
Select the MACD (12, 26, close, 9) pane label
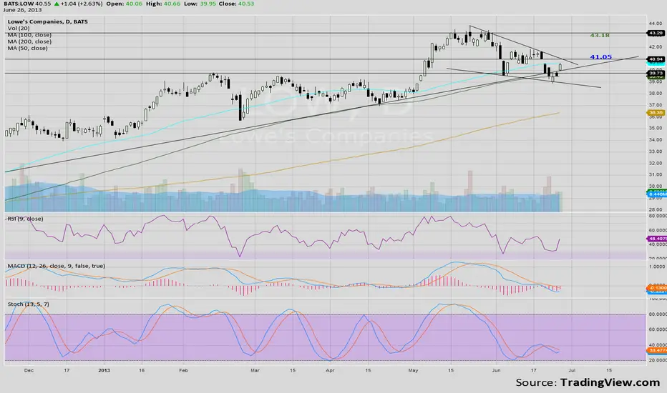56,266
